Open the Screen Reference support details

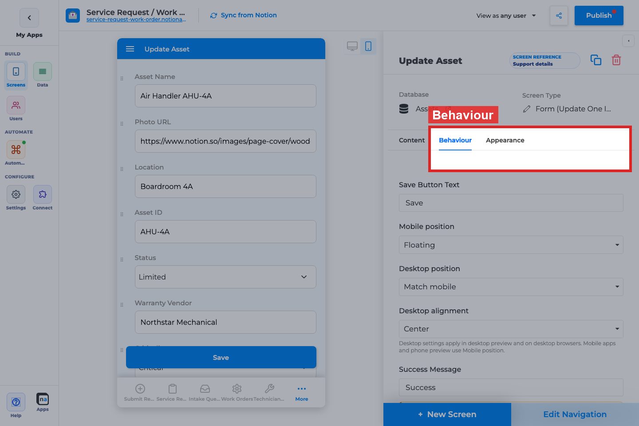(x=545, y=60)
